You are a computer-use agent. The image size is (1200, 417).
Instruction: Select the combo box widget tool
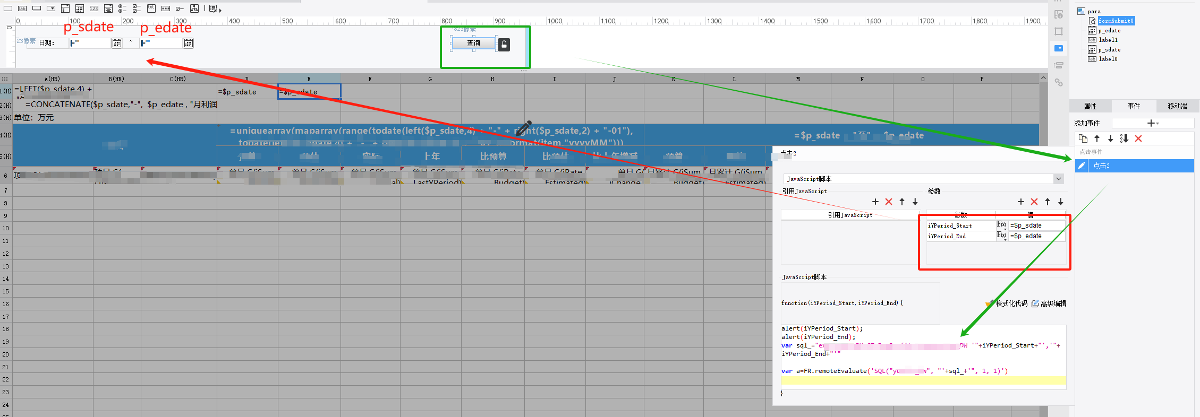point(51,8)
